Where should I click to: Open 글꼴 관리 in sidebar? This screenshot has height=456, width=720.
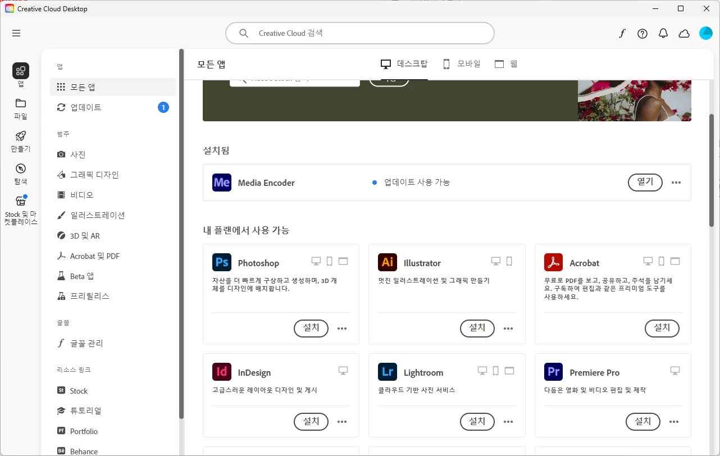pyautogui.click(x=113, y=343)
